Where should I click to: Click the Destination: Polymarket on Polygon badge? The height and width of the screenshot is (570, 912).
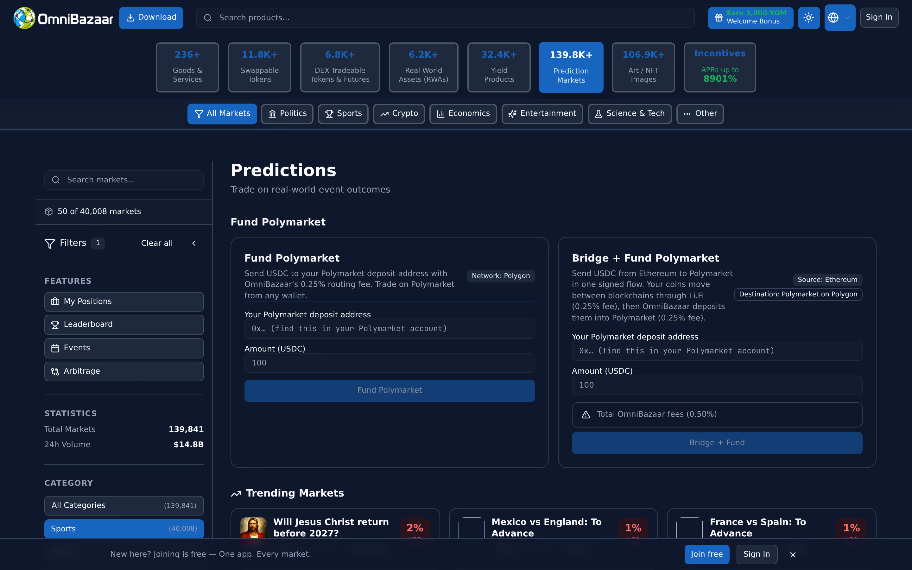pos(798,294)
